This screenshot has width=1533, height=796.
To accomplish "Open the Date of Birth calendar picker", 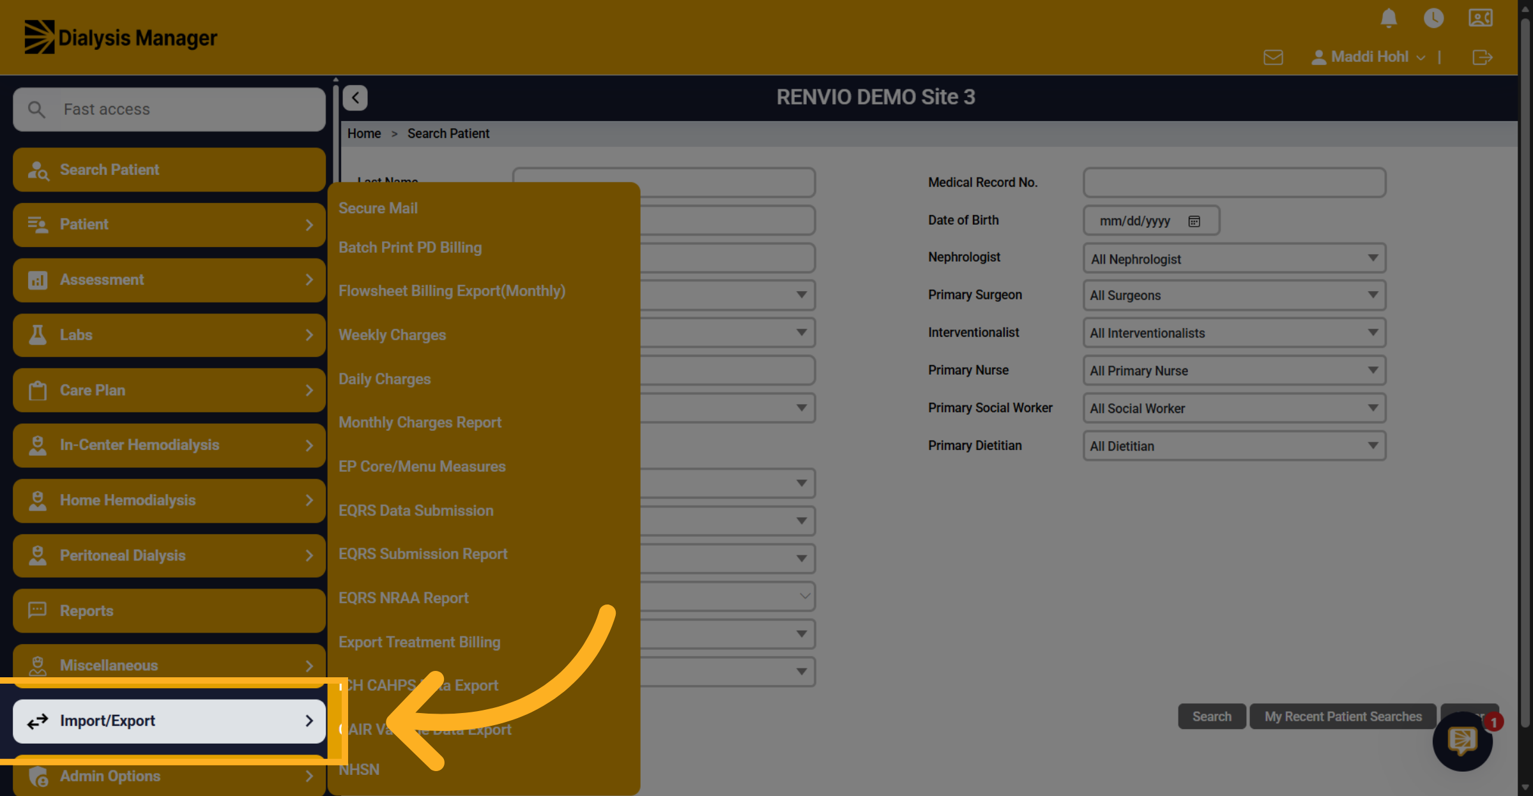I will tap(1194, 222).
